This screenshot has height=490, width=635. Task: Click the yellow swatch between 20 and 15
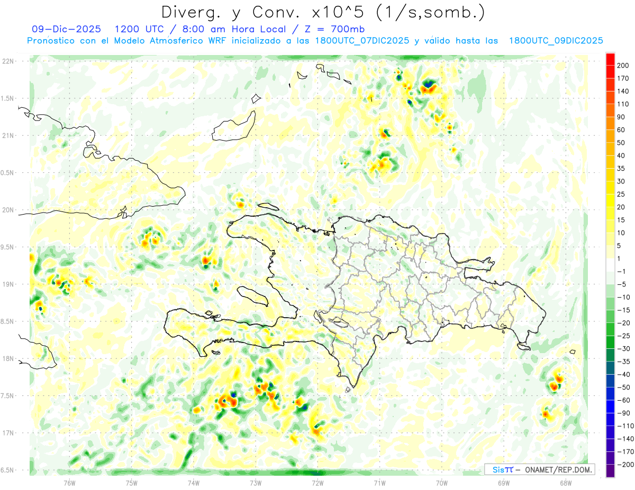[x=610, y=214]
